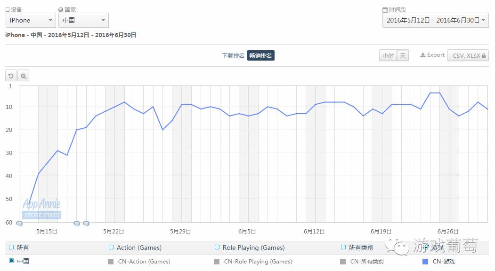
Task: Click the Export download icon
Action: click(423, 55)
